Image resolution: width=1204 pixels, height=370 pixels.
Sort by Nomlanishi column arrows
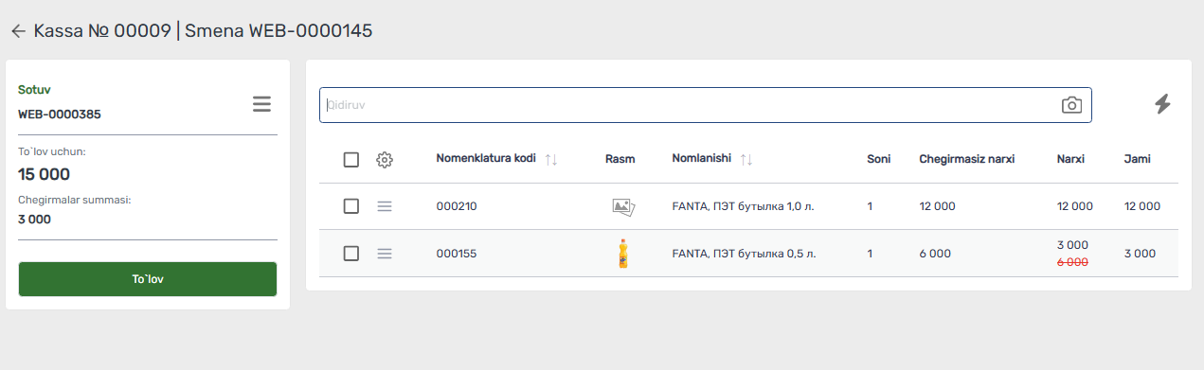coord(746,160)
